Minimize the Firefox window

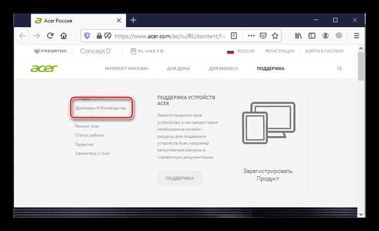coord(316,20)
